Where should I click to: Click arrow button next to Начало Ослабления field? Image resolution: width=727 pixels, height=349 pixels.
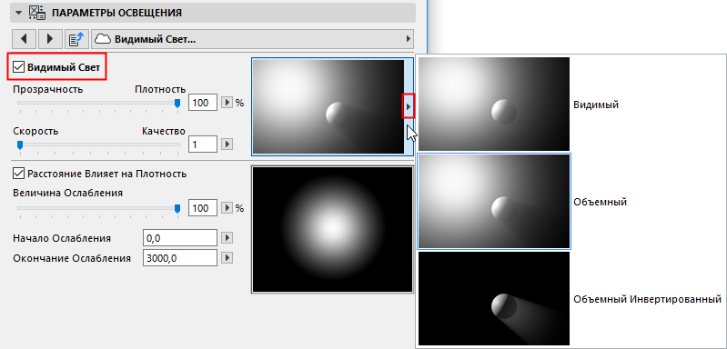[227, 238]
